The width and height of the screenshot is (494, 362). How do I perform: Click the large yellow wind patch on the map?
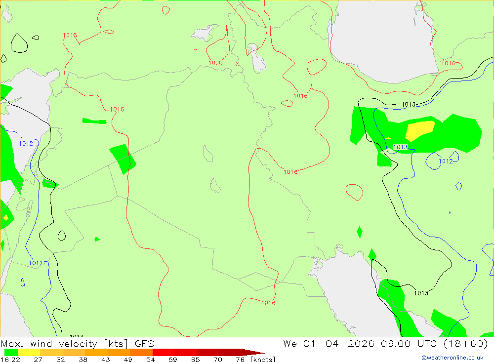419,130
